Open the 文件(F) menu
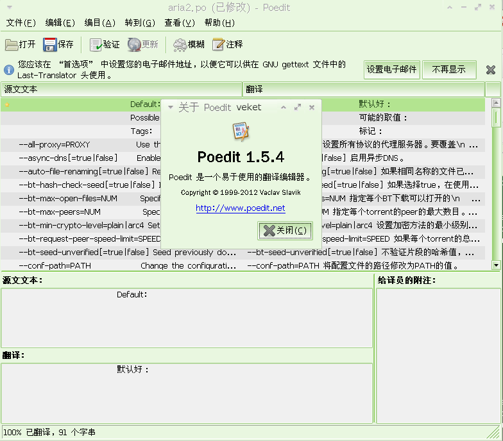The image size is (503, 441). (21, 23)
